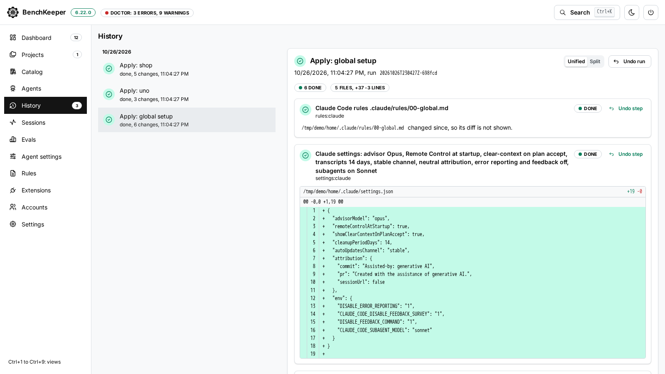Click the Agent settings sliders icon
Viewport: 665px width, 374px height.
13,157
